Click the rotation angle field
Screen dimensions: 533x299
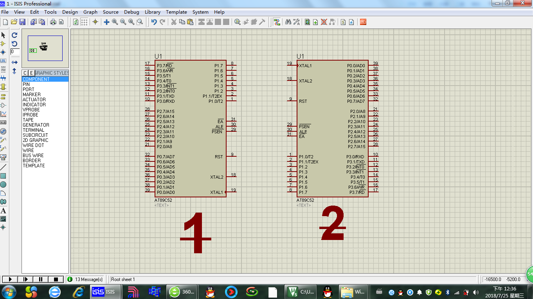click(x=15, y=52)
